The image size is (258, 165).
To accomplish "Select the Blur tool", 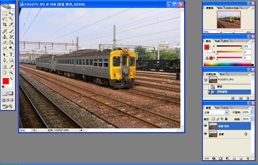I will [x=5, y=48].
